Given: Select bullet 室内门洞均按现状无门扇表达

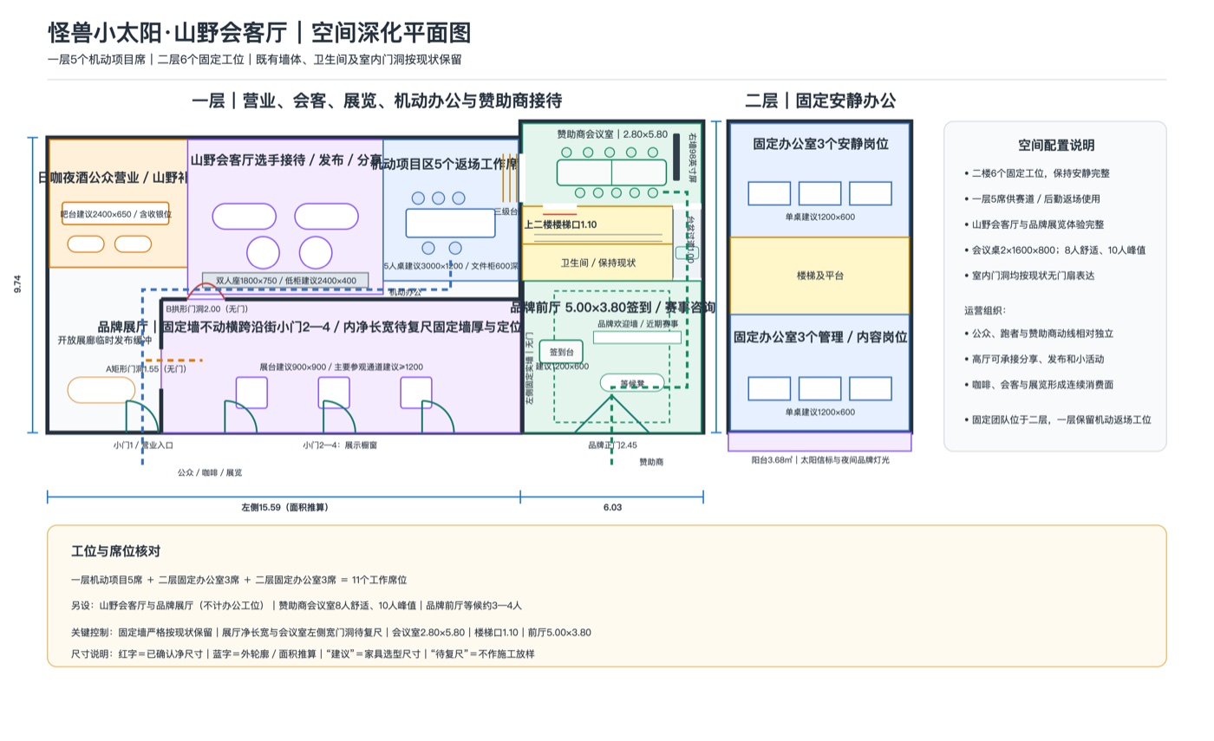Looking at the screenshot, I should pyautogui.click(x=1038, y=276).
